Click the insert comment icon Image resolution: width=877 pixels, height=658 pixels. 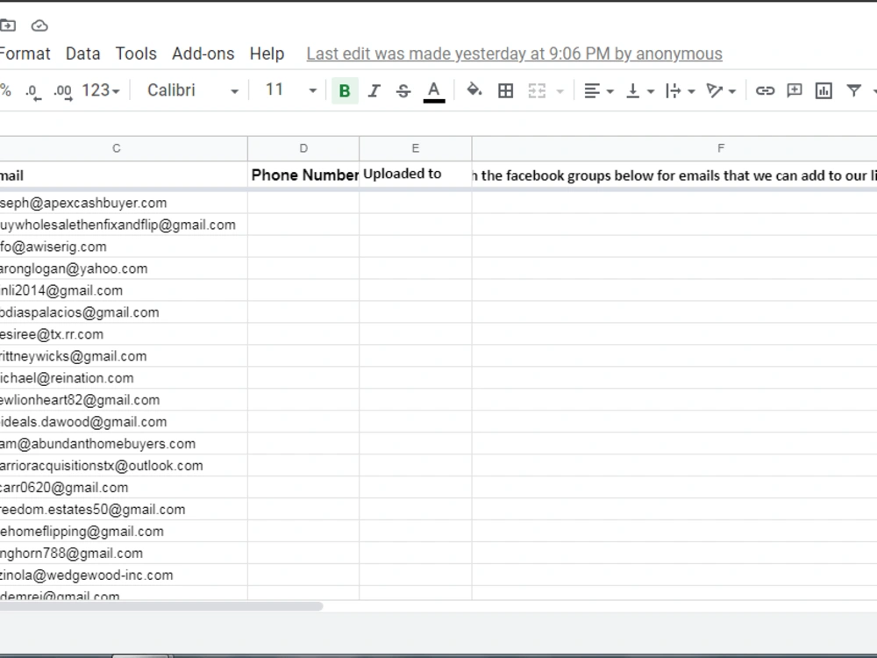click(795, 90)
